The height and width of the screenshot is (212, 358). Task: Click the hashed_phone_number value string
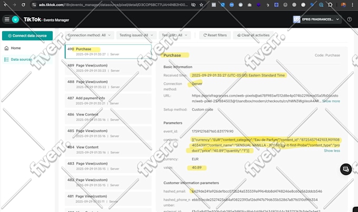(255, 200)
